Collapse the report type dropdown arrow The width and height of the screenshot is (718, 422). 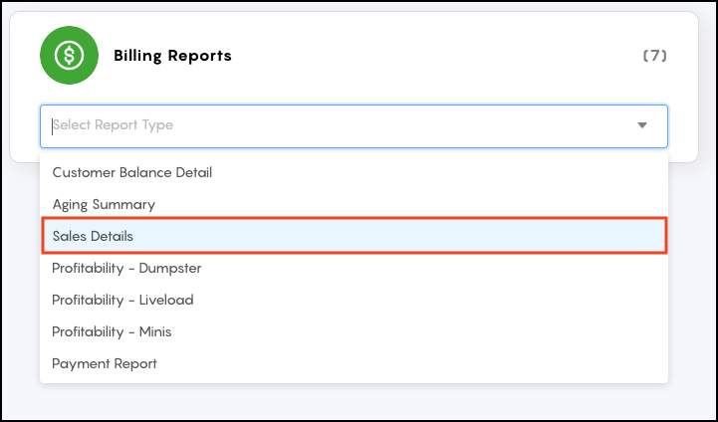click(642, 125)
